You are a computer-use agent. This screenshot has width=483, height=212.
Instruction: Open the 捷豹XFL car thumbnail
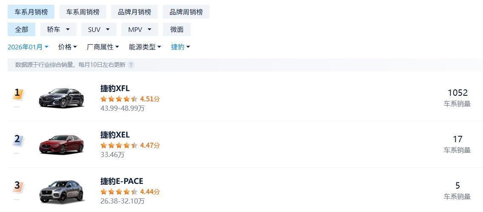(x=61, y=97)
